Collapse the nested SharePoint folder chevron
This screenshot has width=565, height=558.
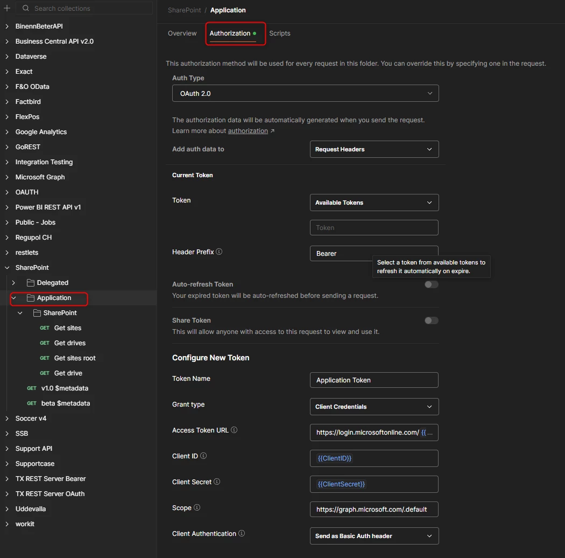point(20,313)
